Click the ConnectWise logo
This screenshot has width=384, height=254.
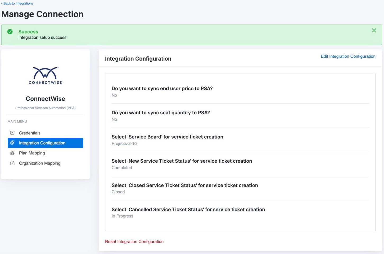tap(46, 75)
